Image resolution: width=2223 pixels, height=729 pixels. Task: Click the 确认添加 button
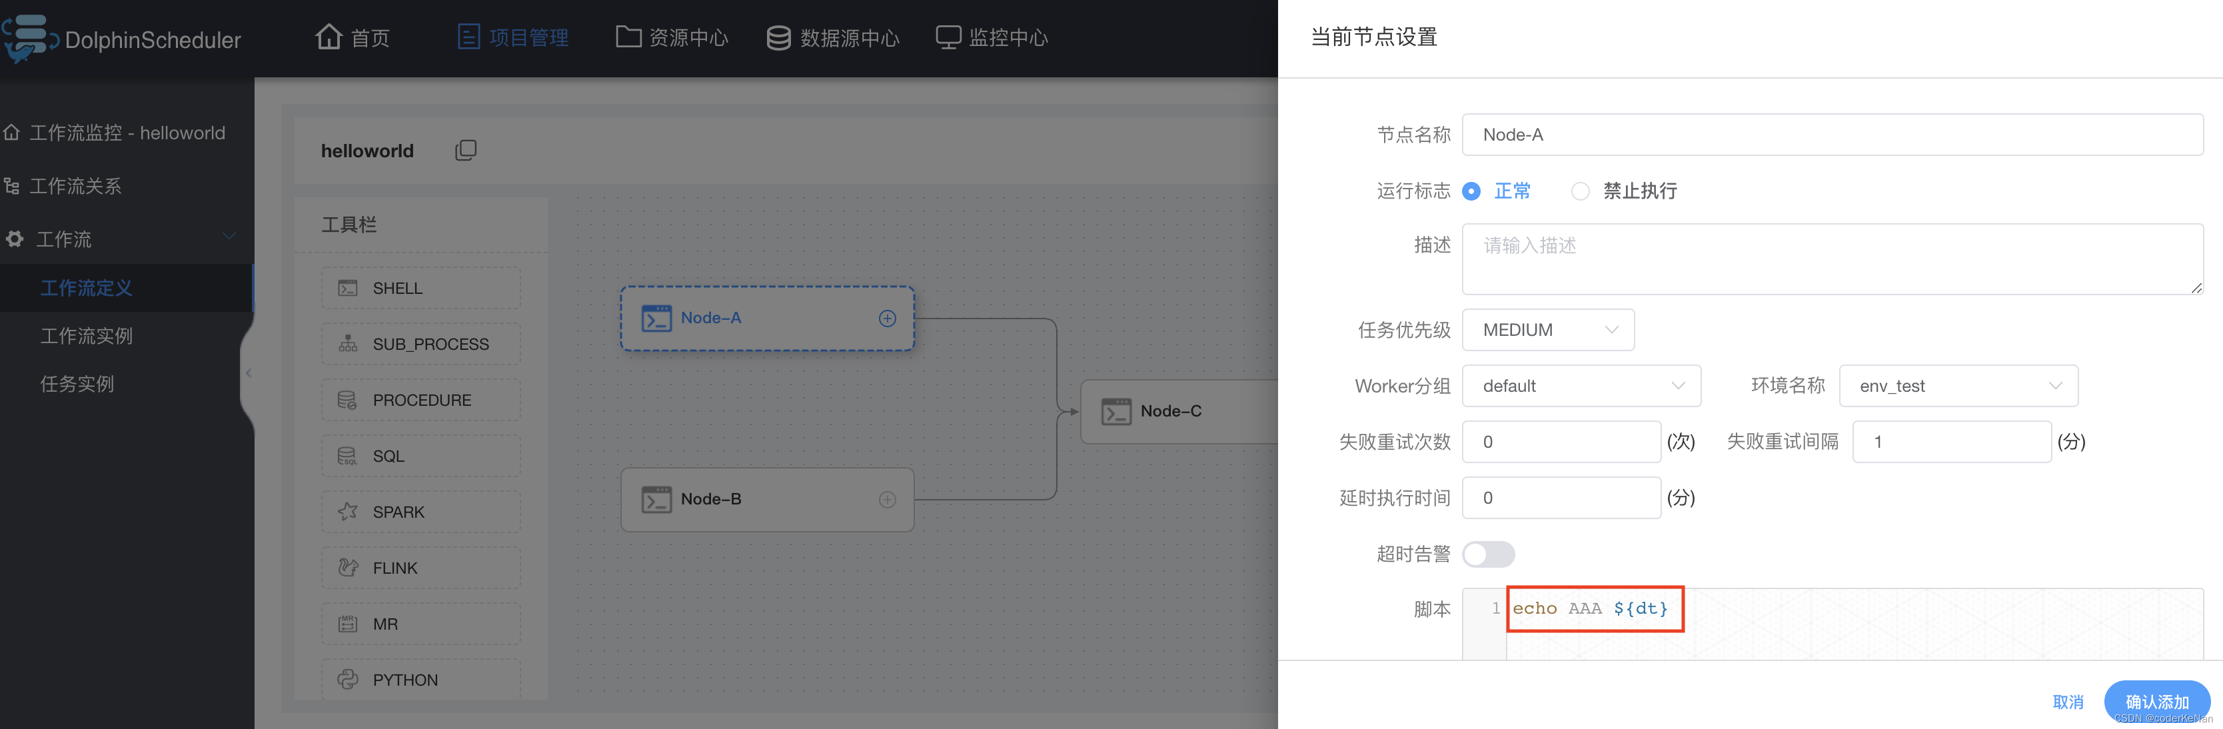[2156, 702]
